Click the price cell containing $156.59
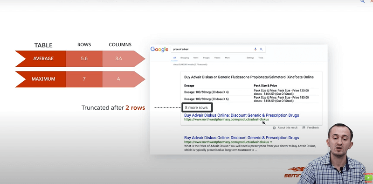The height and width of the screenshot is (184, 373). [x=281, y=99]
